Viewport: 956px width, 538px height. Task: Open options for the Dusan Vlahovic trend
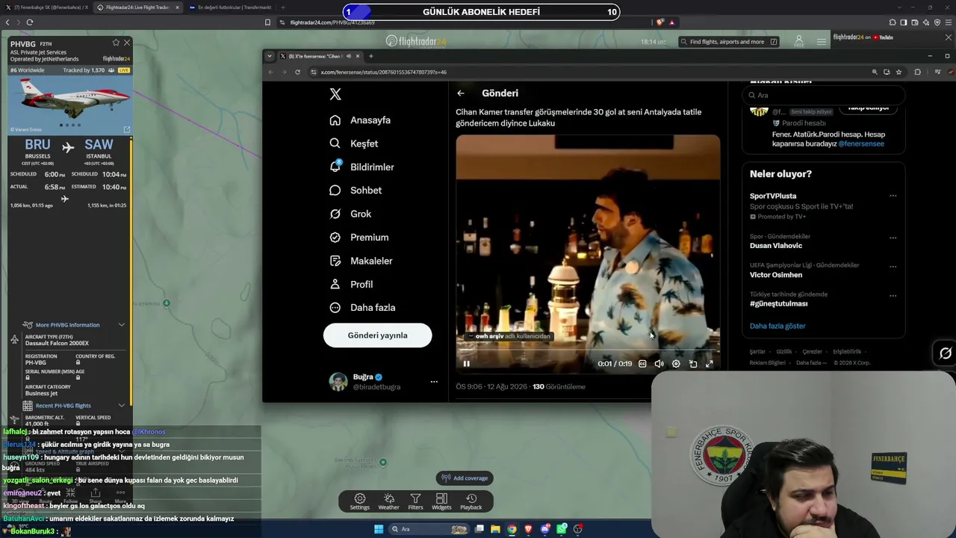pyautogui.click(x=893, y=238)
